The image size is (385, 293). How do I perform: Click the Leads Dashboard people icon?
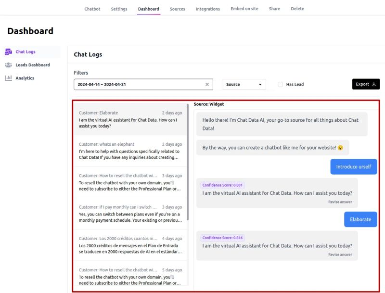[x=8, y=65]
